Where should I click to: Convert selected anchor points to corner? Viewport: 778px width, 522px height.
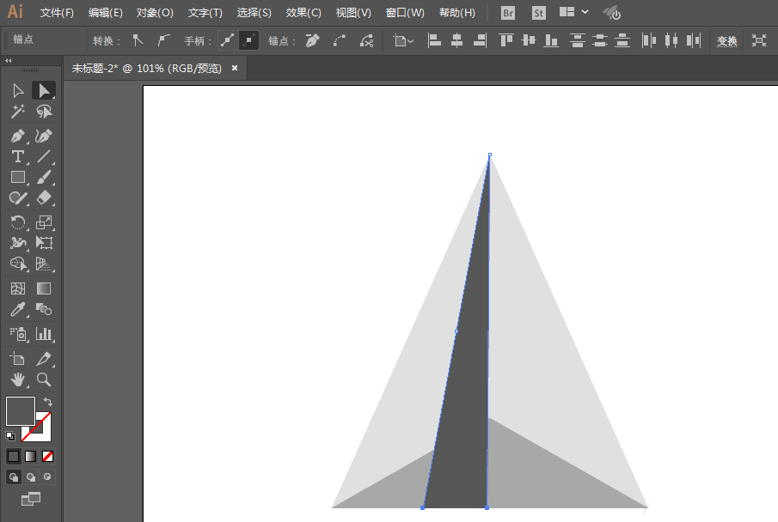tap(138, 40)
